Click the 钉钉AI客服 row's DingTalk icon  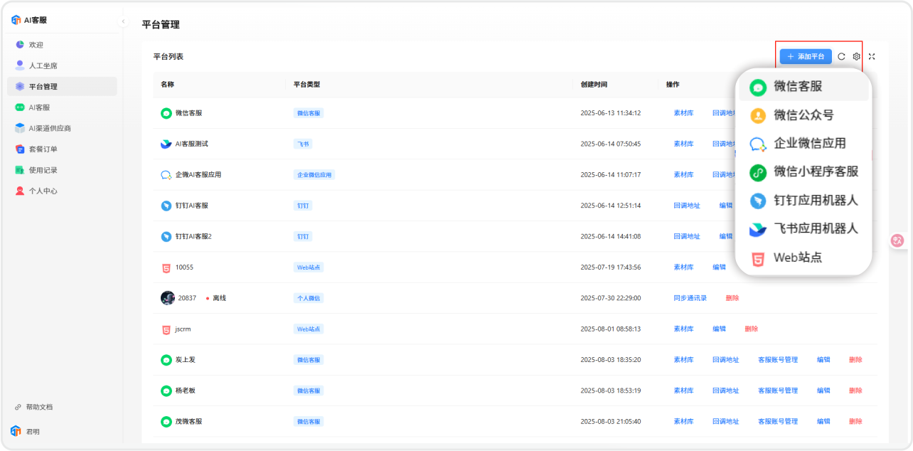[x=166, y=206]
